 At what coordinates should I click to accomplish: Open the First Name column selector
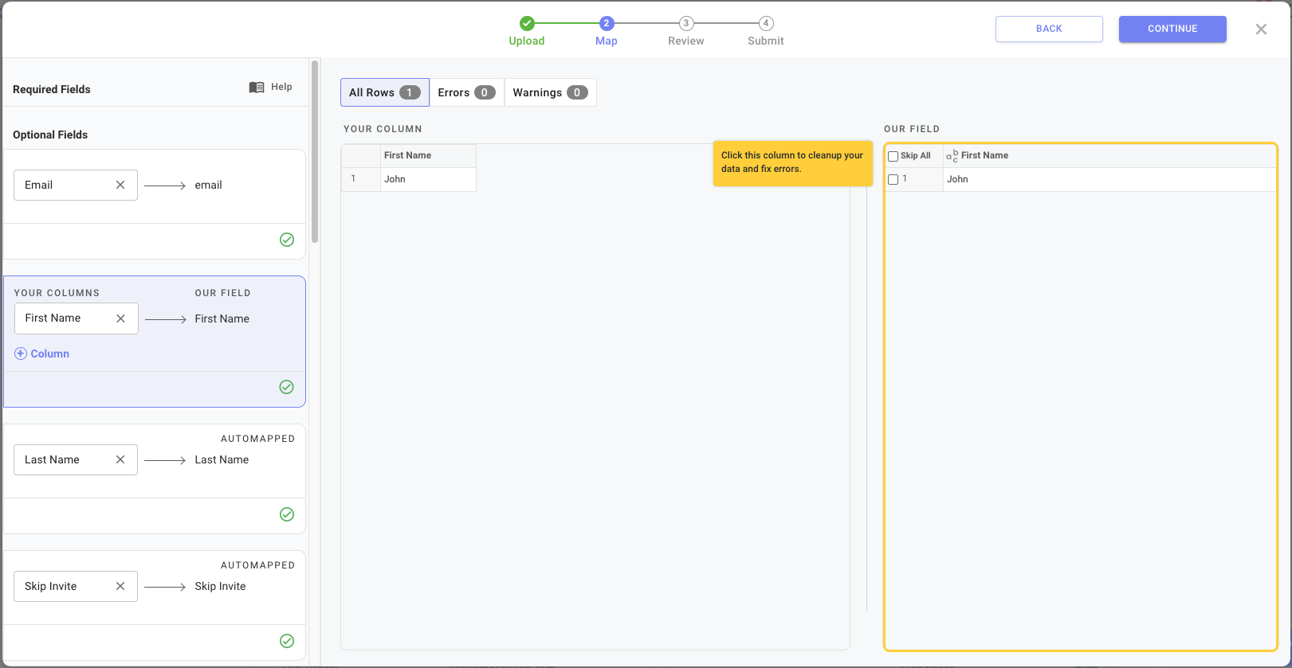pos(77,318)
